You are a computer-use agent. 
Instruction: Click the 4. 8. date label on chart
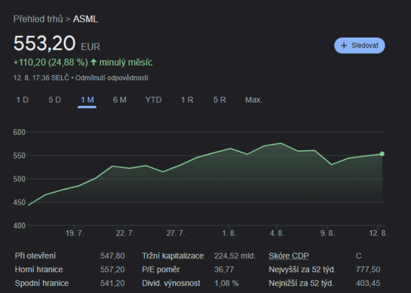[276, 233]
